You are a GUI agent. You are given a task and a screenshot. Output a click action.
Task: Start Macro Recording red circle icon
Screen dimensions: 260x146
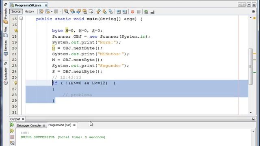coord(132,12)
